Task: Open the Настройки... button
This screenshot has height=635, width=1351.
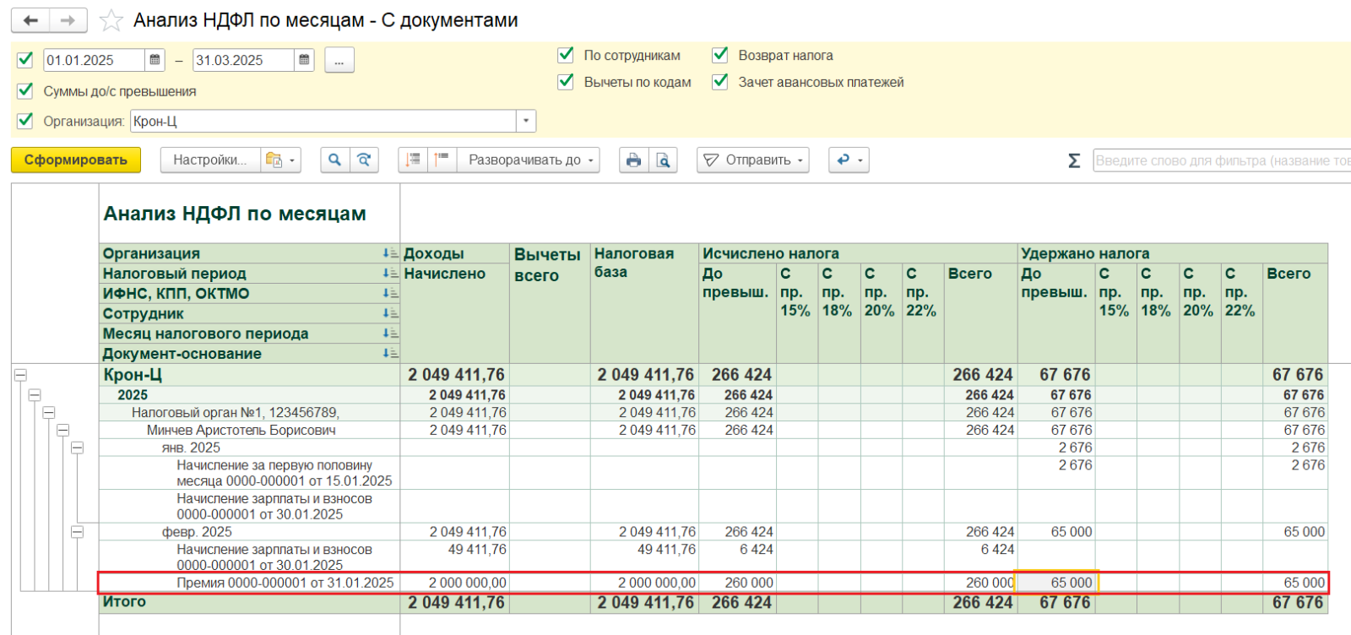Action: [209, 160]
